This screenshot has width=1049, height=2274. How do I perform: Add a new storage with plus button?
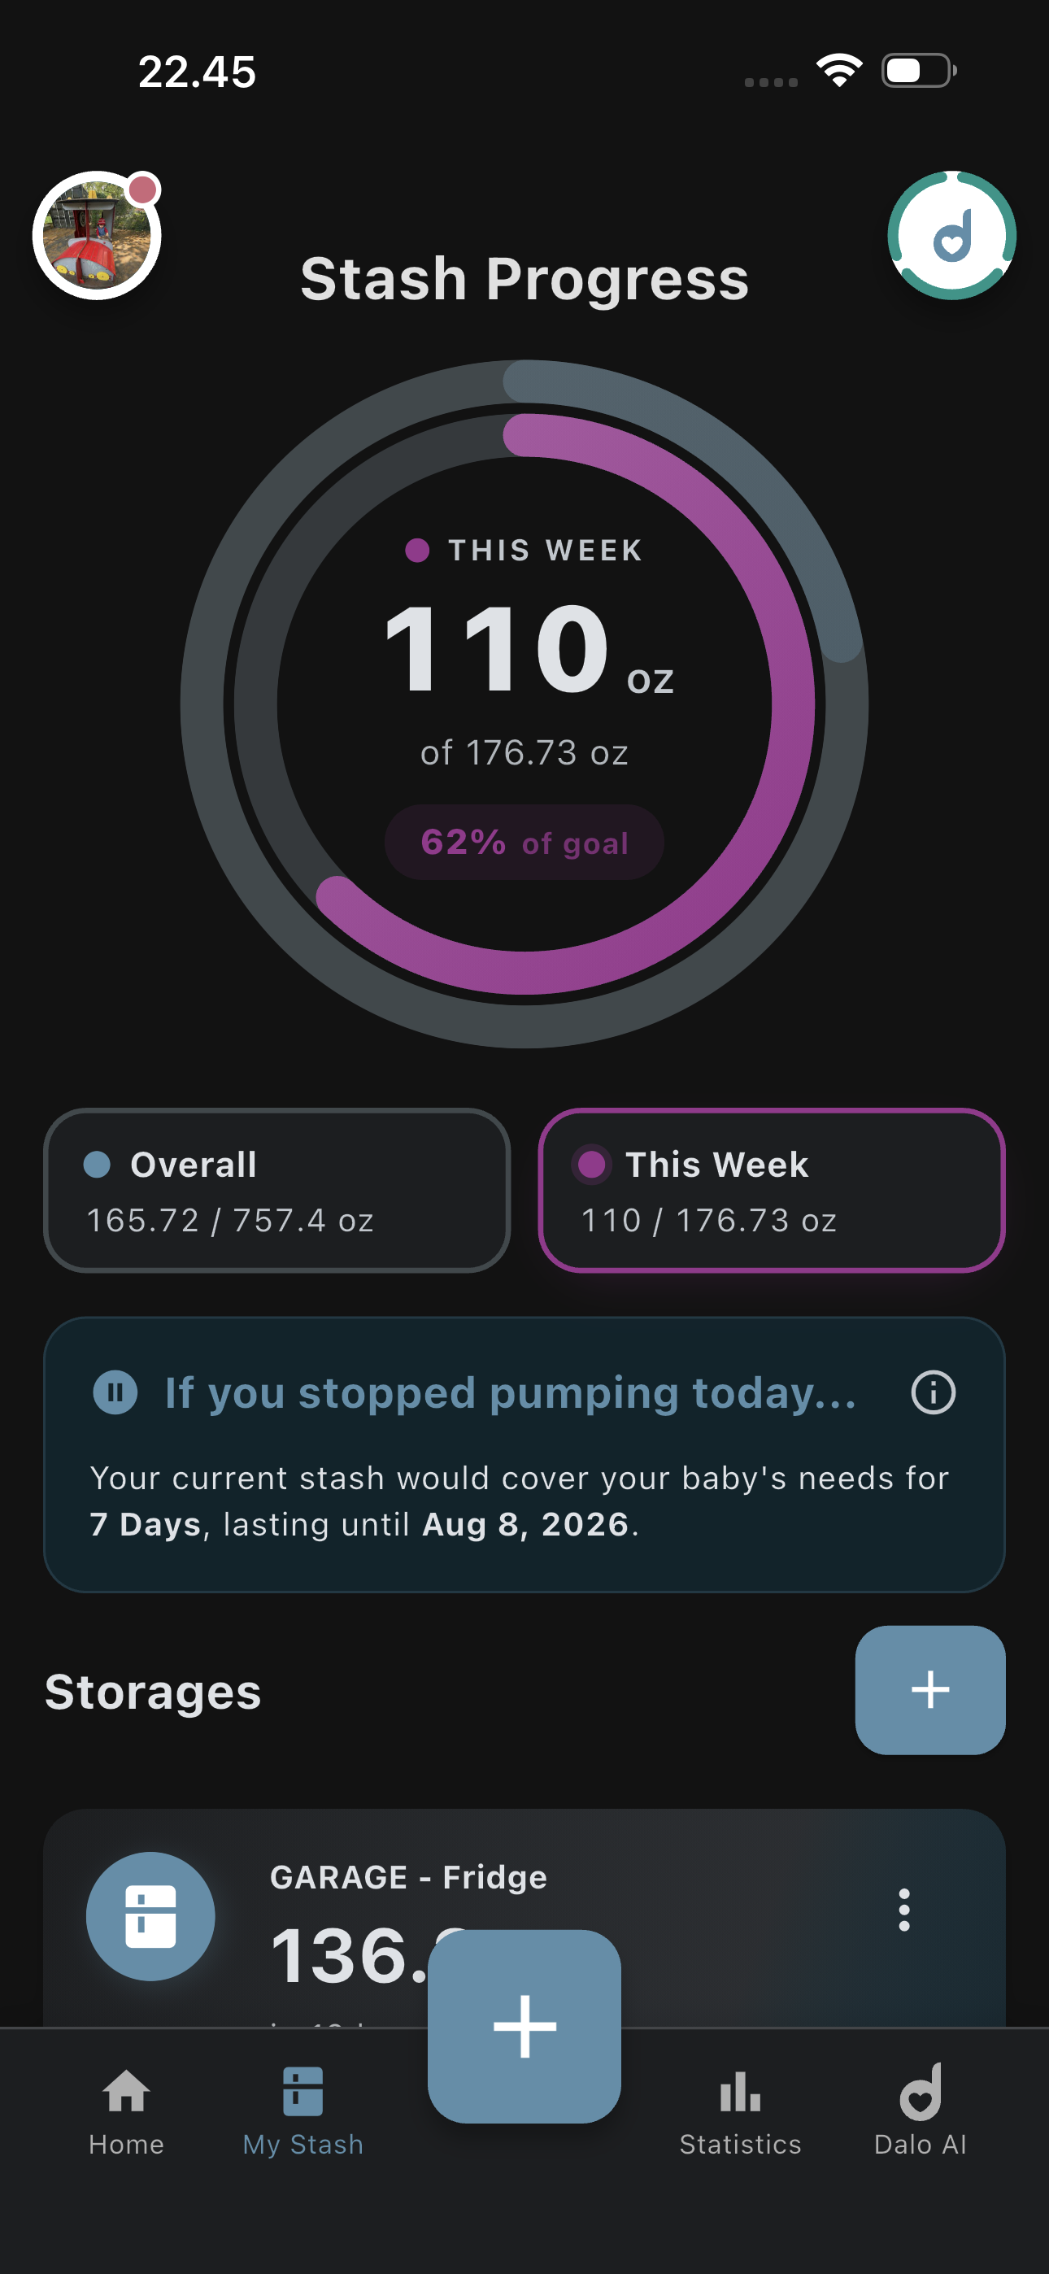929,1689
